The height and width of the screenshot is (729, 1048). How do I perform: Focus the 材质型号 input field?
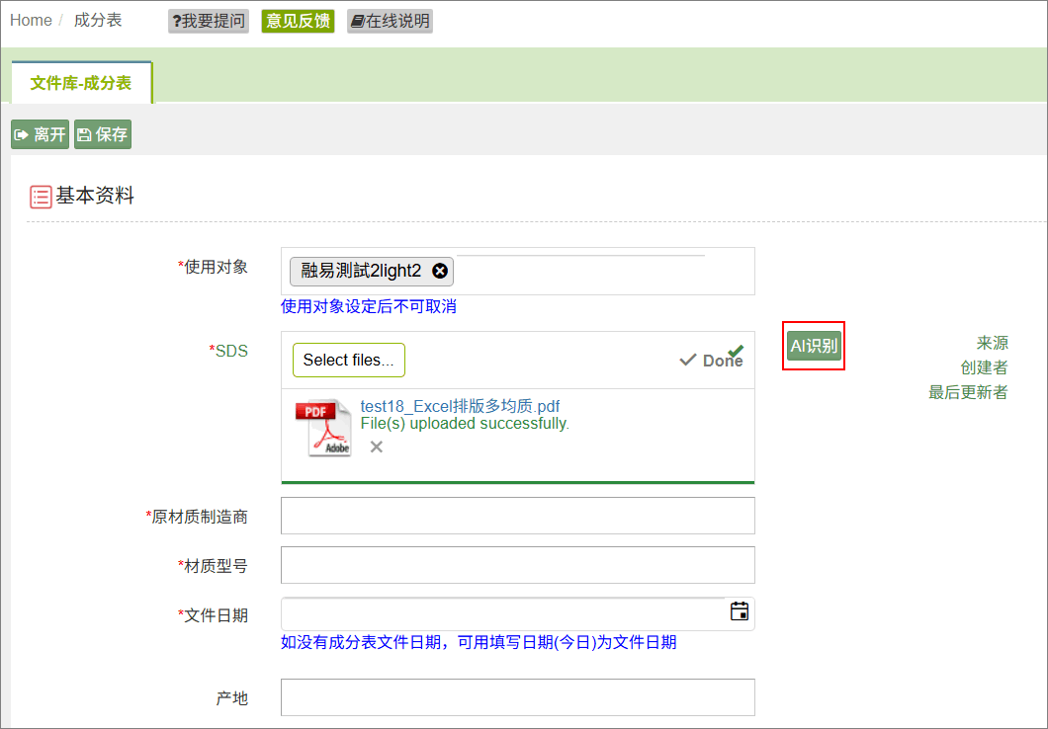click(518, 565)
